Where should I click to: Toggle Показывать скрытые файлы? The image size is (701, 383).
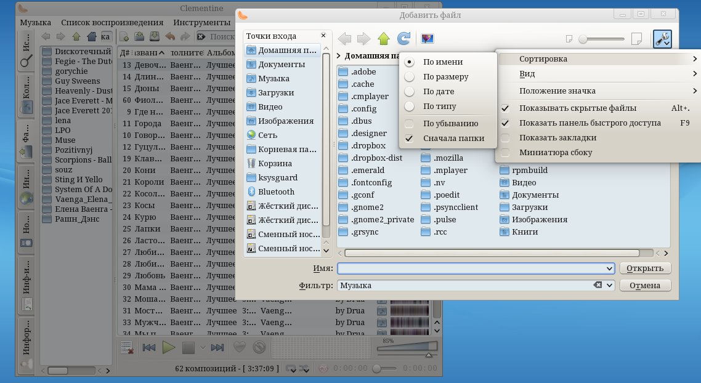pos(577,108)
